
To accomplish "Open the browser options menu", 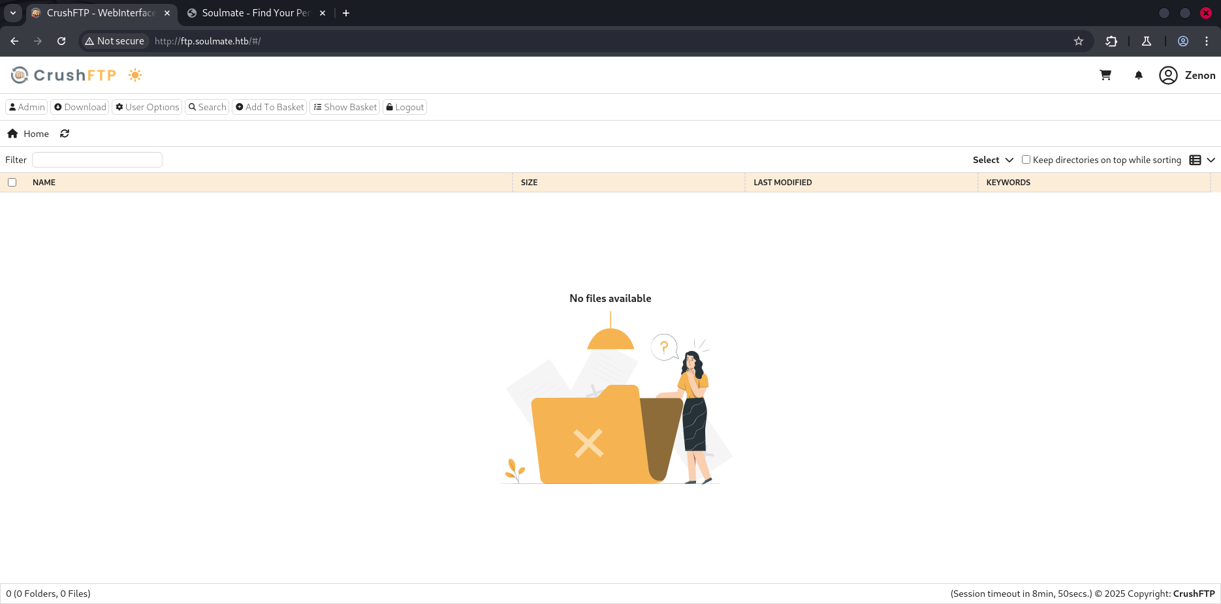I will (1206, 40).
